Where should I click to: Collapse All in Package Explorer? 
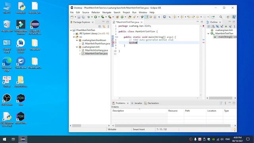pyautogui.click(x=100, y=27)
